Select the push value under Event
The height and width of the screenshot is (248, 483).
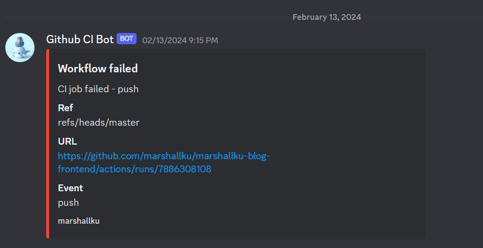[68, 203]
